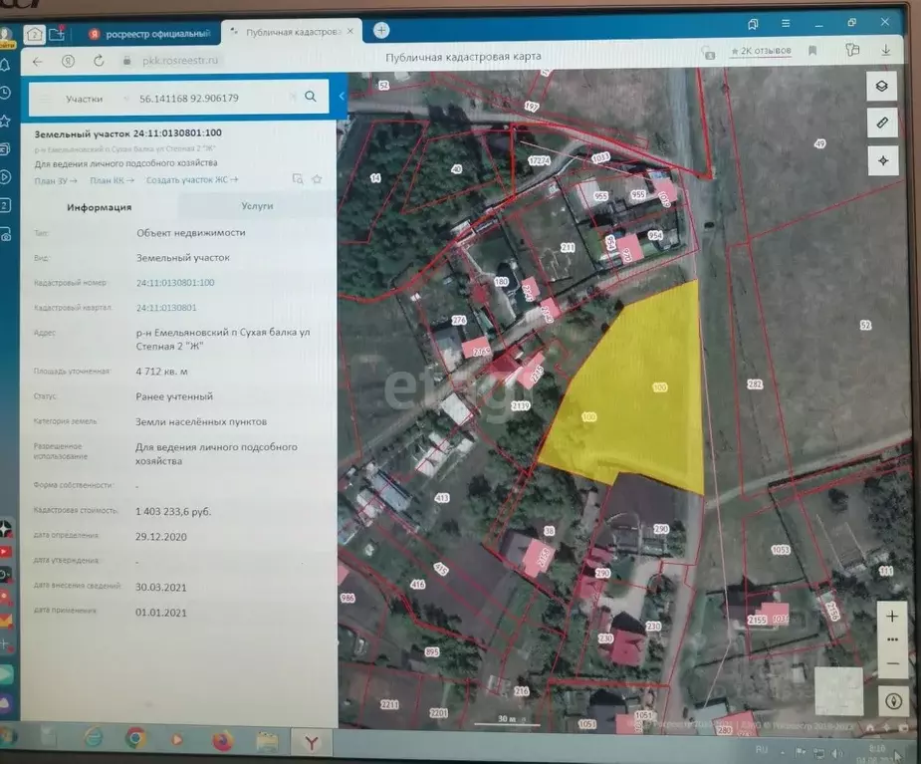Click the search magnifier icon

(x=311, y=97)
